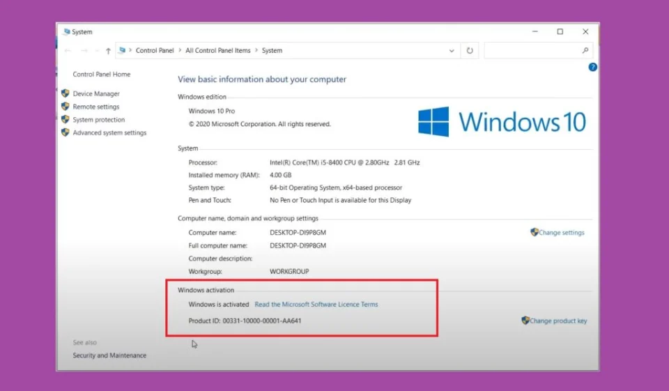Click View basic information heading

(262, 79)
